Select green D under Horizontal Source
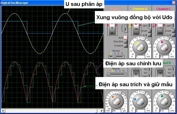Viewport: 177px width, 114px height. coord(124,71)
